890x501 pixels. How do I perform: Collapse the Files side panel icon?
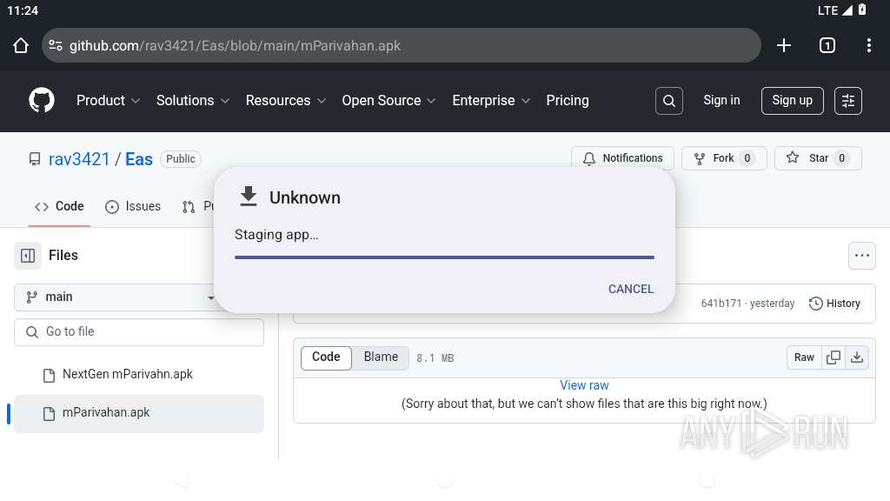[x=28, y=256]
